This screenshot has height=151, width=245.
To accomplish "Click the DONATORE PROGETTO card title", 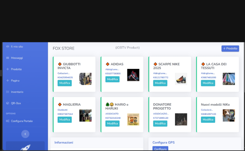I will point(162,106).
